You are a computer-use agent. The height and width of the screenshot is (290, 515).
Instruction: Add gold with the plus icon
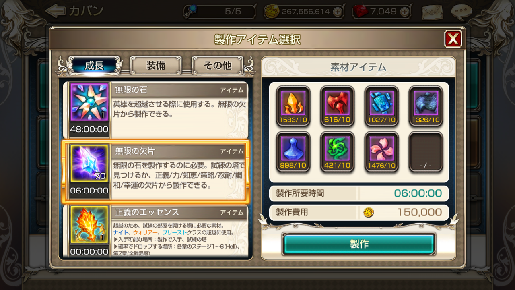coord(338,12)
